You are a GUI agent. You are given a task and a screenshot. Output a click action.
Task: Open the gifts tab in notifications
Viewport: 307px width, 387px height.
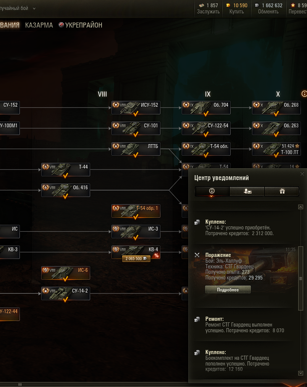pyautogui.click(x=282, y=191)
